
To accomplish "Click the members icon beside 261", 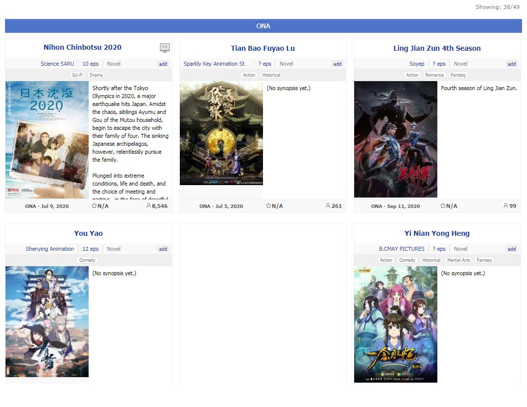I will tap(328, 205).
